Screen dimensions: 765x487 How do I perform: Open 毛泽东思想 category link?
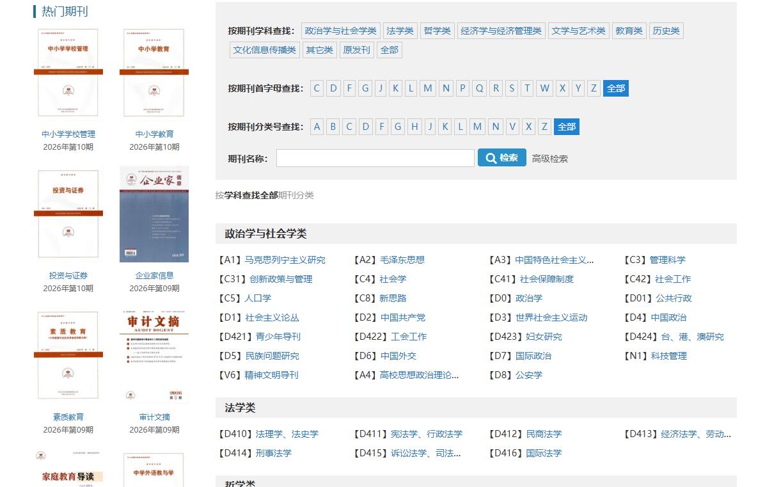[x=402, y=260]
